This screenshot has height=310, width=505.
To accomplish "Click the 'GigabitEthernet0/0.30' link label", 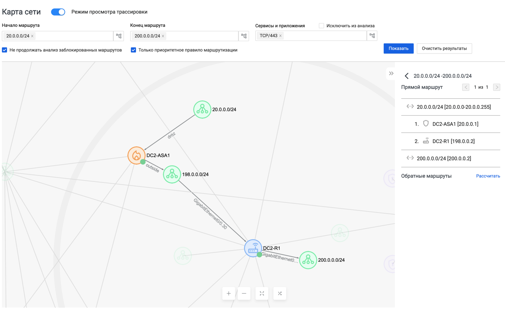I will (210, 214).
